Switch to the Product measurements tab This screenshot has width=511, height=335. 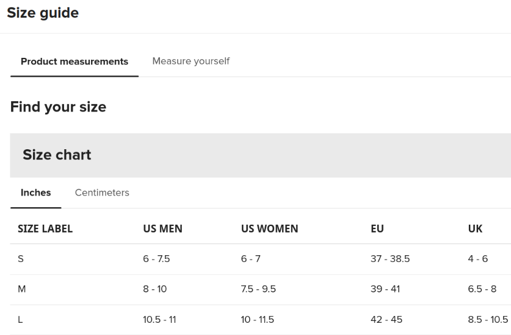tap(74, 62)
